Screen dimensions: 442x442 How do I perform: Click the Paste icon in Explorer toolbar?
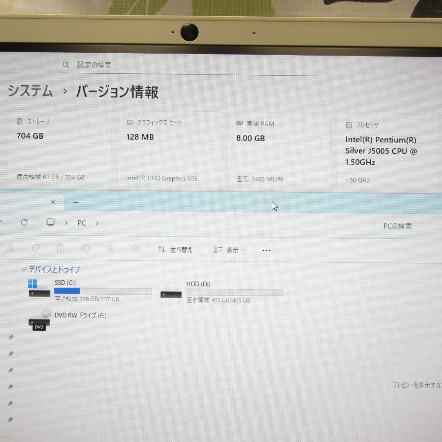pyautogui.click(x=61, y=248)
